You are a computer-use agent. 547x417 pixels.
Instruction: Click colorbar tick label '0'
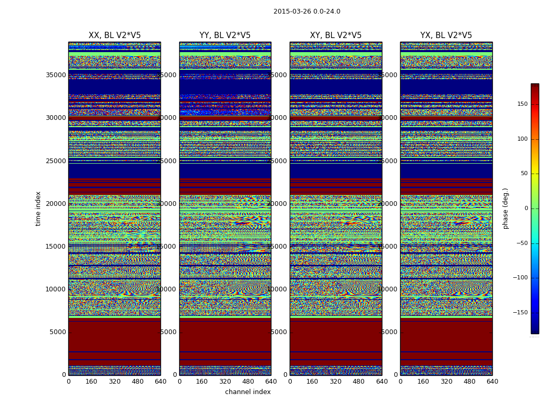point(526,208)
